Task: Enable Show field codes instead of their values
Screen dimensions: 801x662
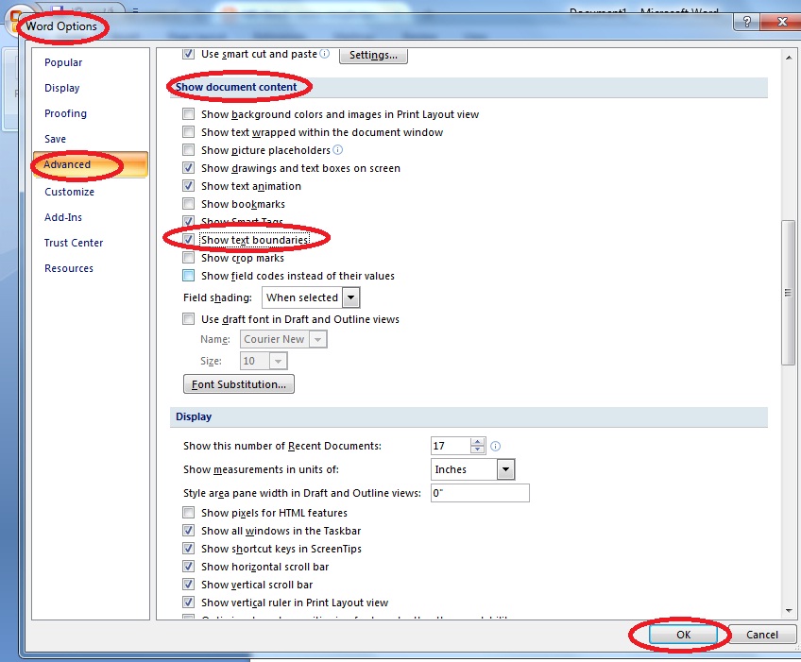Action: (x=187, y=275)
